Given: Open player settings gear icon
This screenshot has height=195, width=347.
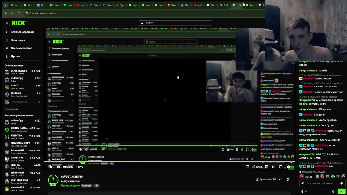Looking at the screenshot, I should pyautogui.click(x=288, y=167).
